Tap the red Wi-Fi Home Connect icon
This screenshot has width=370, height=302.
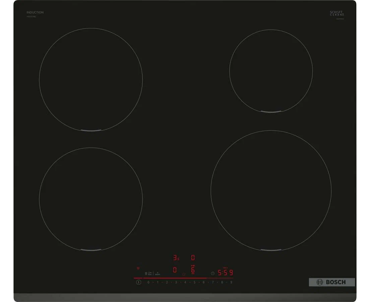(x=137, y=268)
